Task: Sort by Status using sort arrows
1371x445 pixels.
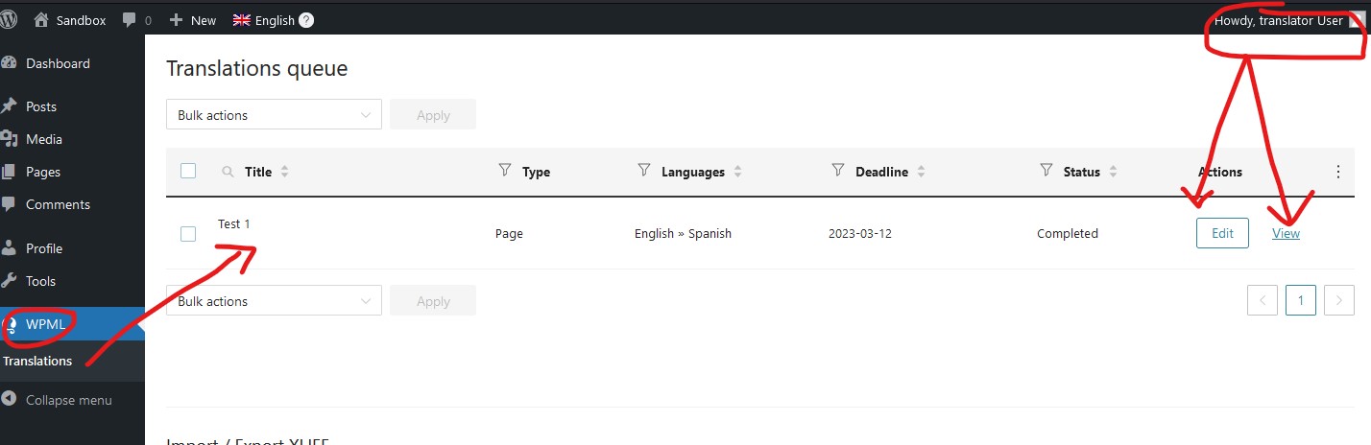Action: click(1113, 172)
